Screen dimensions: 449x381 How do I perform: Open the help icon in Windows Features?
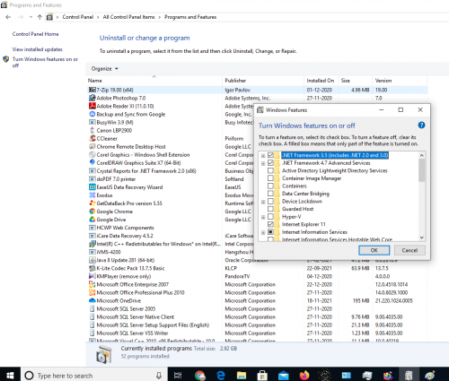(421, 126)
